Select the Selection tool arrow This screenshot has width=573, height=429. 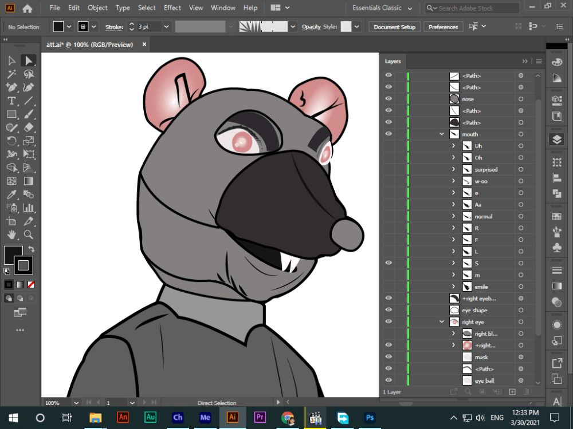tap(11, 61)
